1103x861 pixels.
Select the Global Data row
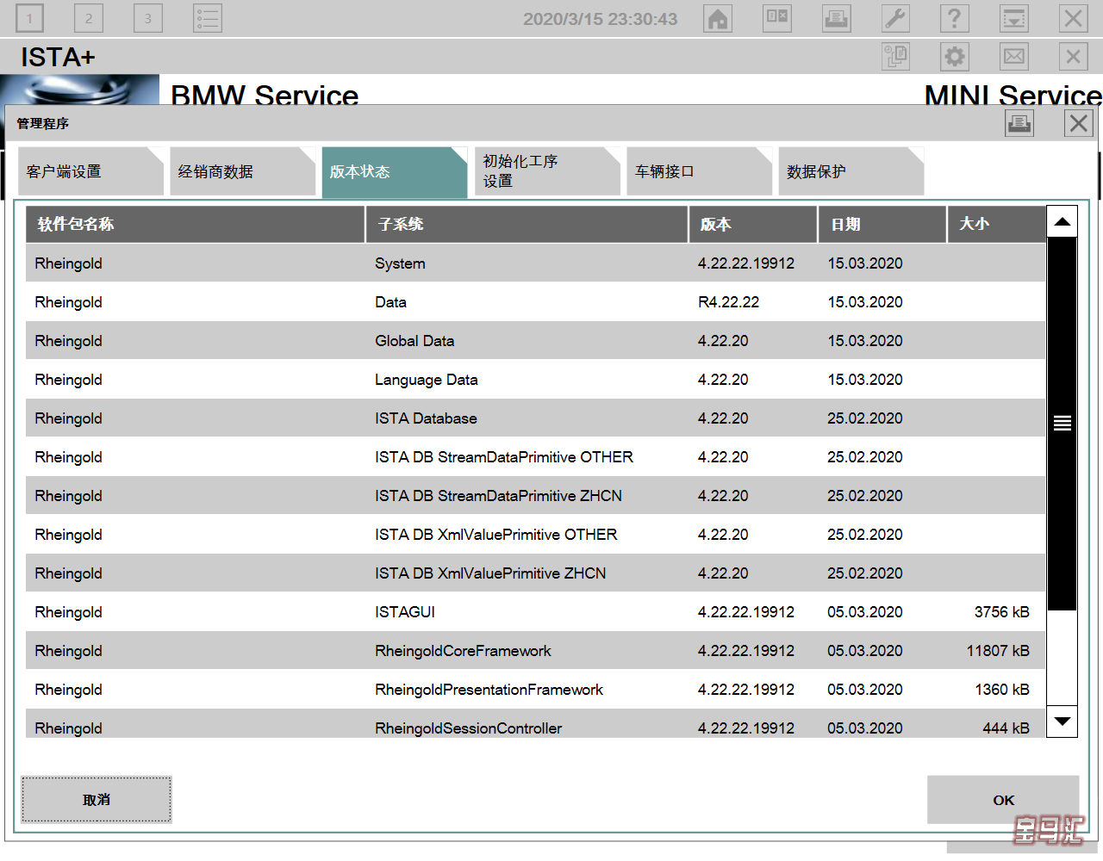(535, 340)
